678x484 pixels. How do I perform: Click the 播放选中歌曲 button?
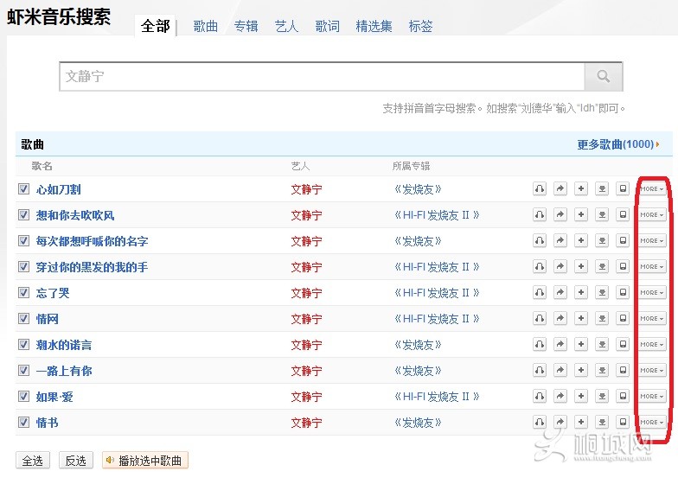[145, 461]
